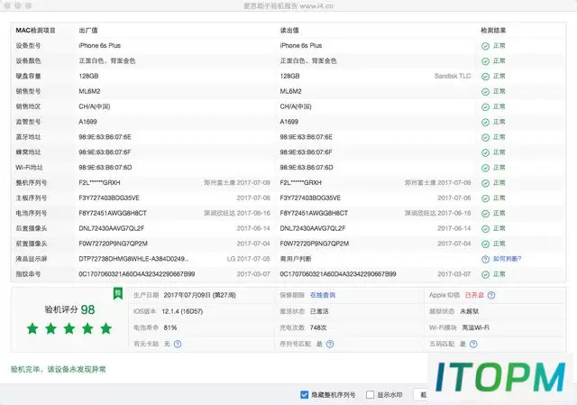Click the green check icon for 销售型号
Viewport: 577px width, 405px height.
pyautogui.click(x=485, y=92)
